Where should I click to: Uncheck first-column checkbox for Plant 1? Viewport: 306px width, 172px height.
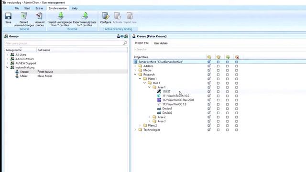(209, 79)
